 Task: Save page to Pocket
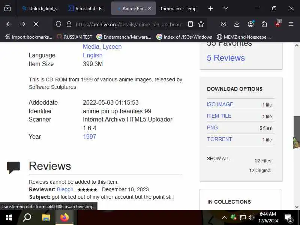pyautogui.click(x=223, y=24)
